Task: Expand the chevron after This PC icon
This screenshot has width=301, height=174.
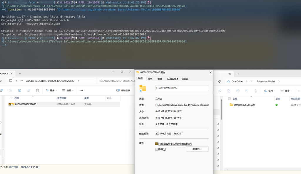Action: pyautogui.click(x=16, y=81)
